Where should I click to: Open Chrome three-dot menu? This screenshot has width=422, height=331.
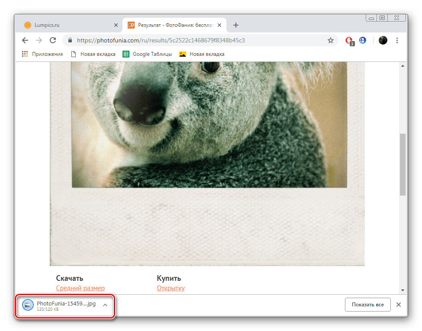397,40
